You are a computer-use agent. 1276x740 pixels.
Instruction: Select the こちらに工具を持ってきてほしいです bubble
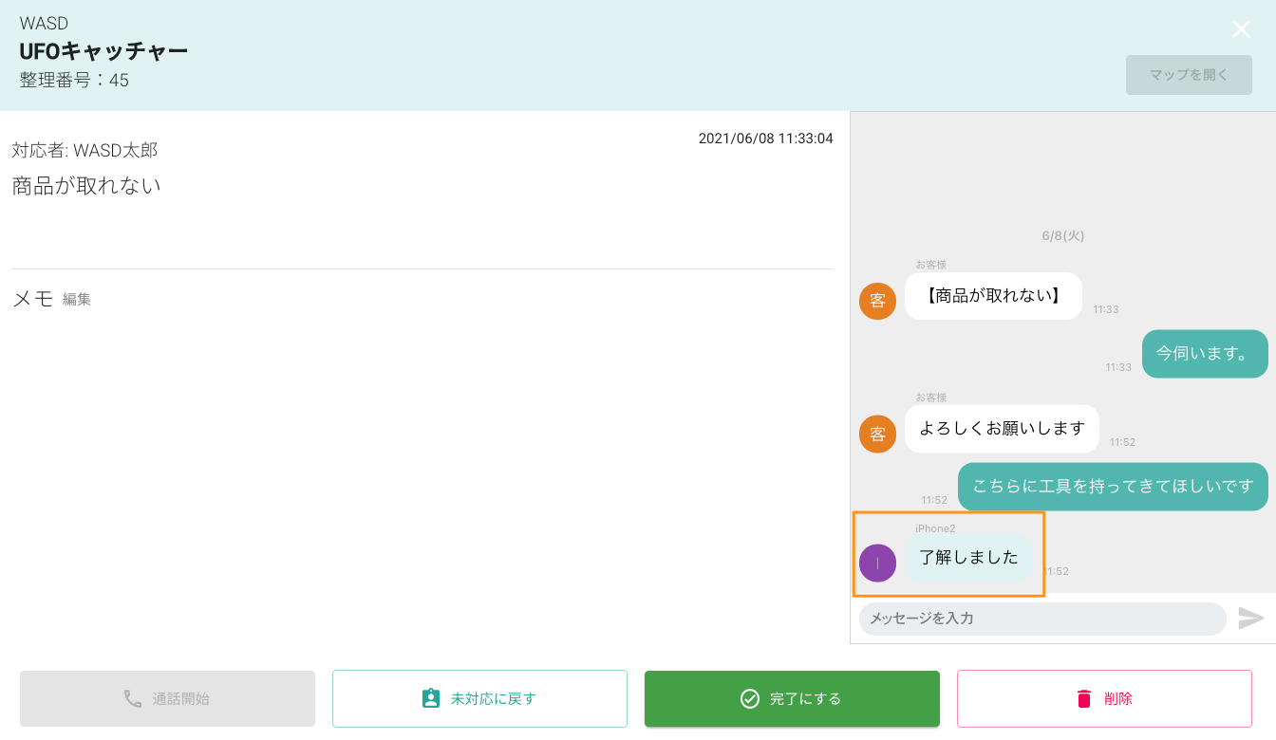click(x=1113, y=487)
